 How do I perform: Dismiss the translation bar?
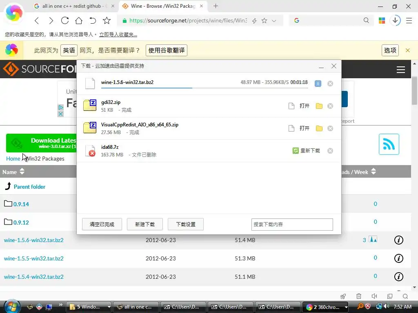point(408,50)
